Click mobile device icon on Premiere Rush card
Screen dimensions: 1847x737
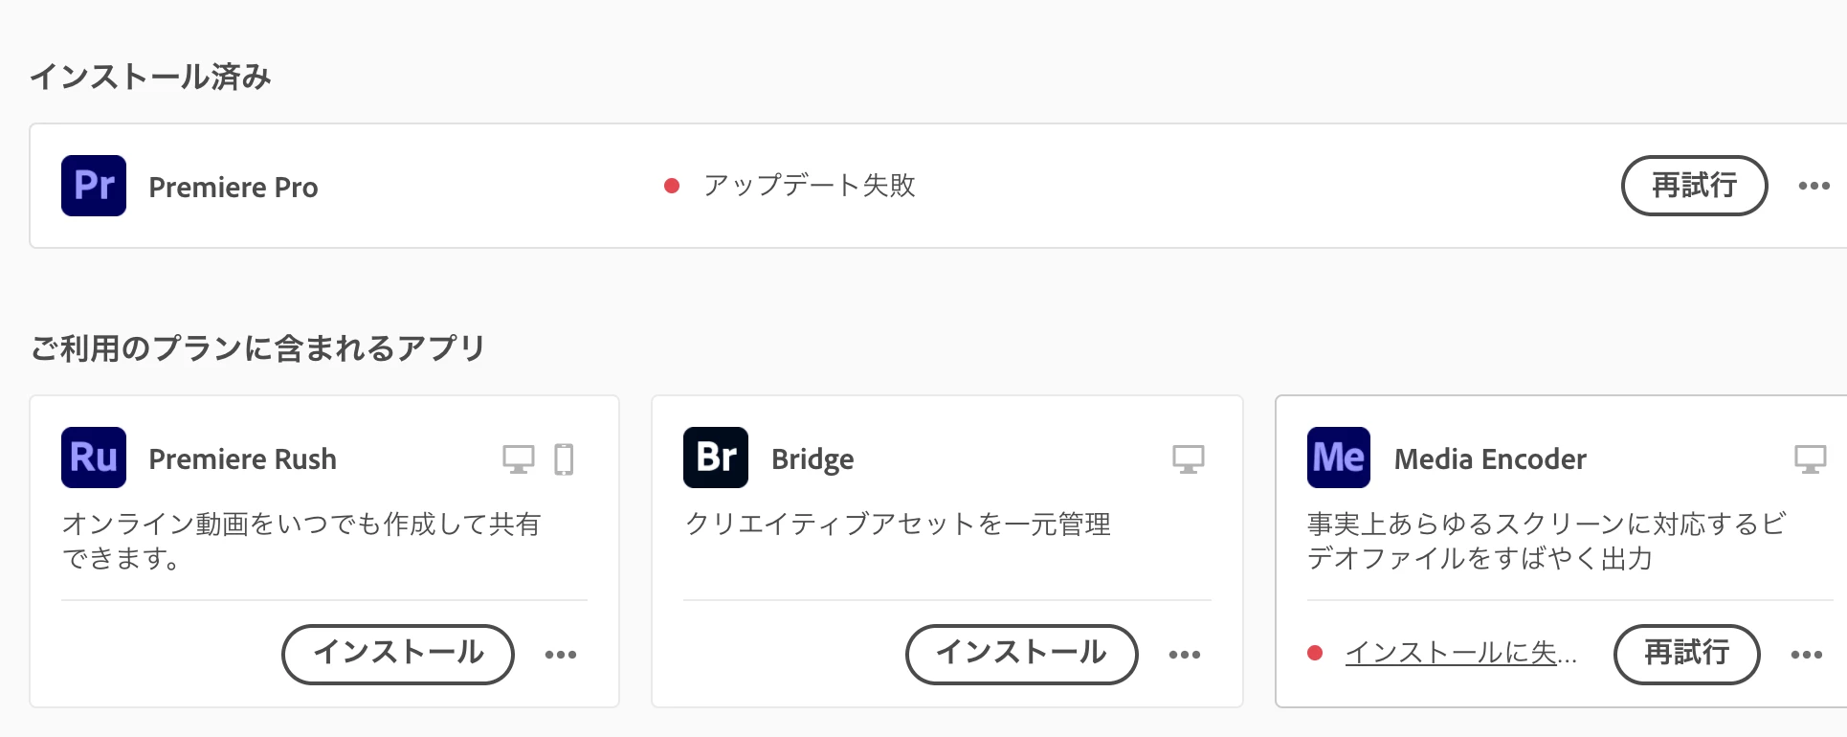[565, 459]
